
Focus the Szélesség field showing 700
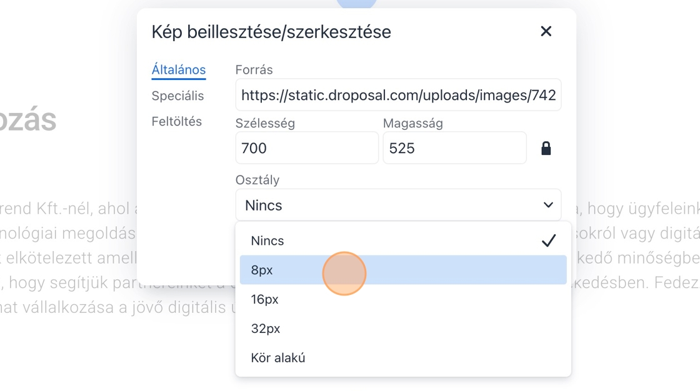coord(306,148)
